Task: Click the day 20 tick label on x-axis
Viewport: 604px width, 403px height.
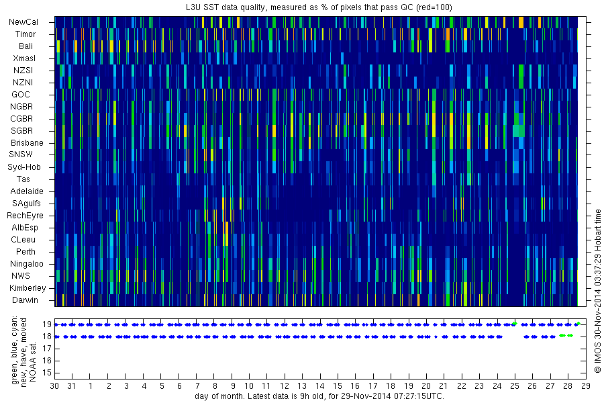Action: point(426,386)
